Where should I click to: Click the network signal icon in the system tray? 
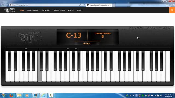tap(155, 96)
